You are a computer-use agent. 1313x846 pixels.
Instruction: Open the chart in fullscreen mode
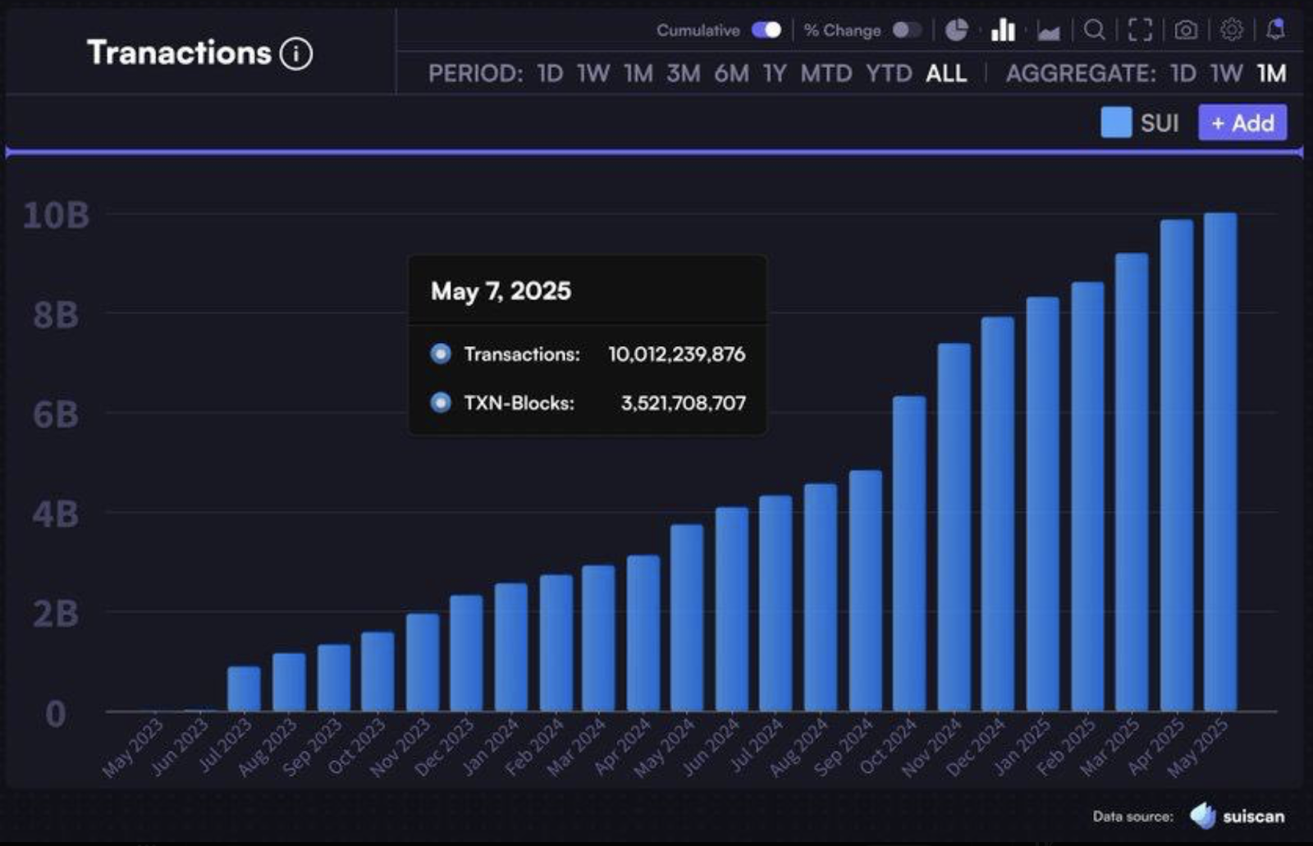pos(1140,30)
